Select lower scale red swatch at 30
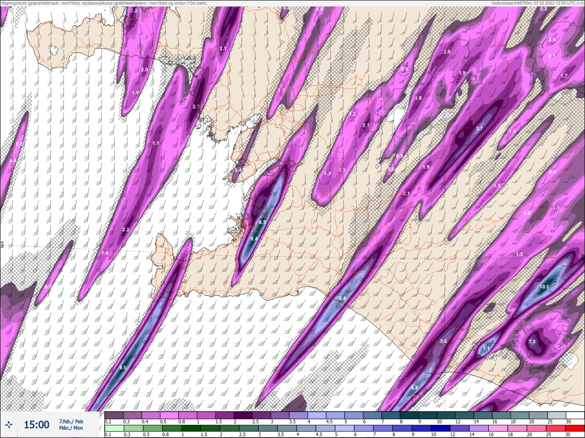The image size is (585, 438). [574, 428]
